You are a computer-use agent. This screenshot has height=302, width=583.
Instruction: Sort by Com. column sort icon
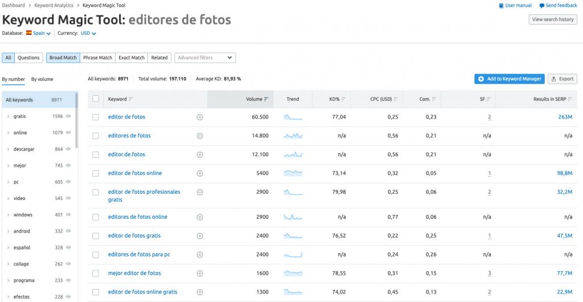click(x=434, y=99)
